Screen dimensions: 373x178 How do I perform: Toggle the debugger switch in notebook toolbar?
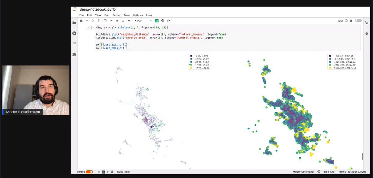tap(358, 20)
